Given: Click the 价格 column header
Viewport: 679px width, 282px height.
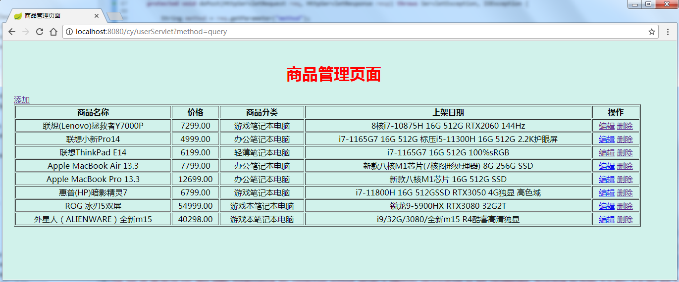Looking at the screenshot, I should (x=196, y=112).
